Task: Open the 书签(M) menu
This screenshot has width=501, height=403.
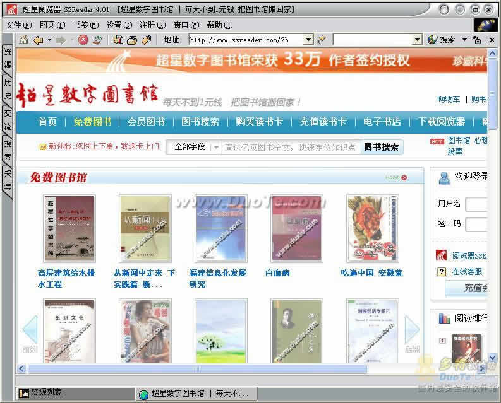Action: pos(86,25)
